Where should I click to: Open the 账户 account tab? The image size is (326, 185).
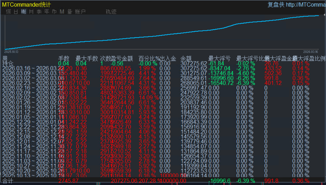[80, 12]
